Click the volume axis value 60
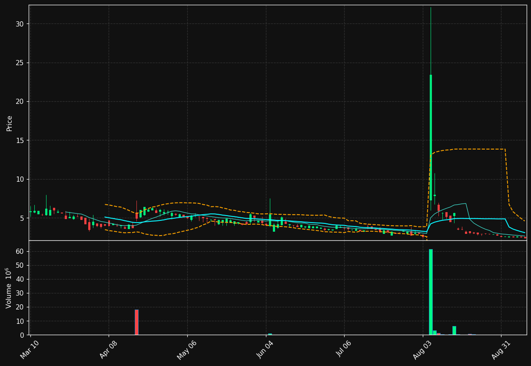Image resolution: width=531 pixels, height=366 pixels. click(x=20, y=251)
